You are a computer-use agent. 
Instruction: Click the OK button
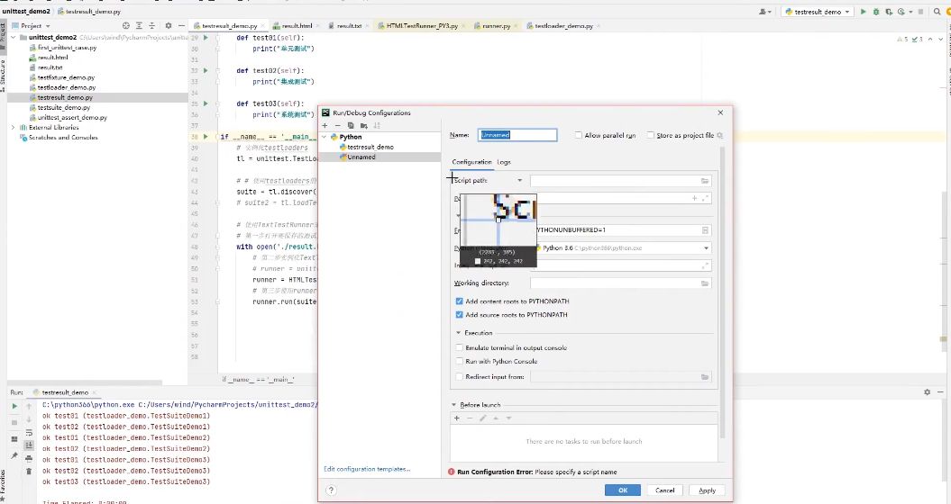(622, 490)
